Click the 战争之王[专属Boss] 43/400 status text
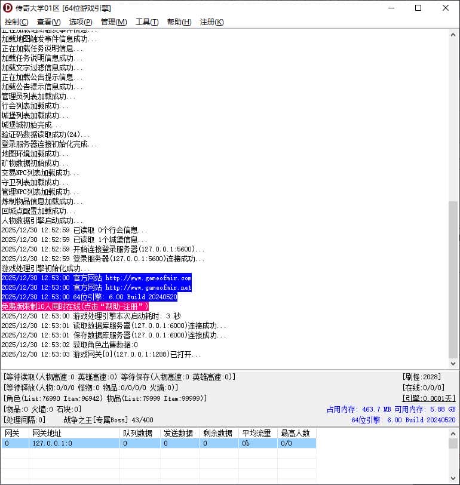 click(108, 420)
